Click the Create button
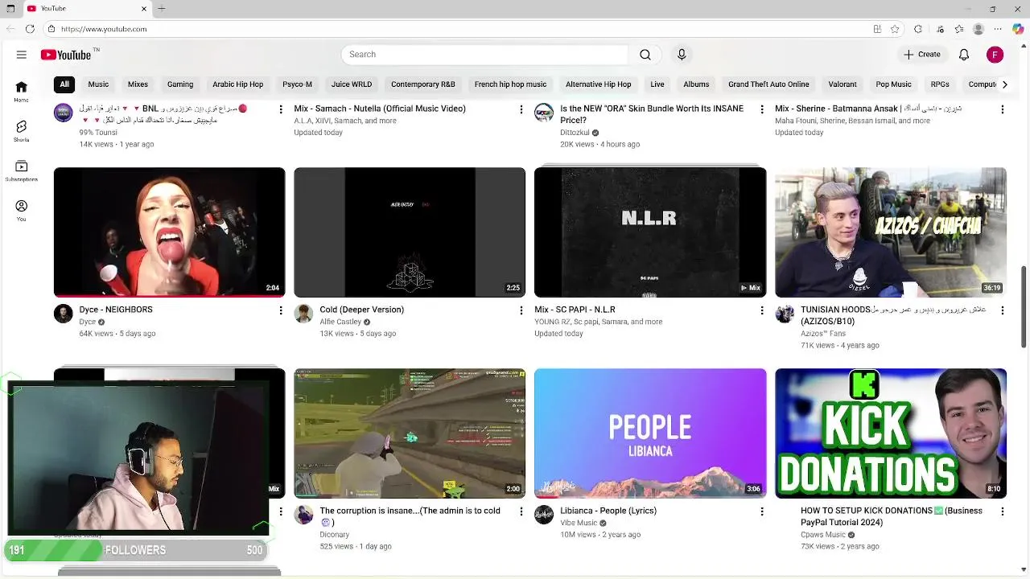Image resolution: width=1030 pixels, height=579 pixels. (x=921, y=55)
